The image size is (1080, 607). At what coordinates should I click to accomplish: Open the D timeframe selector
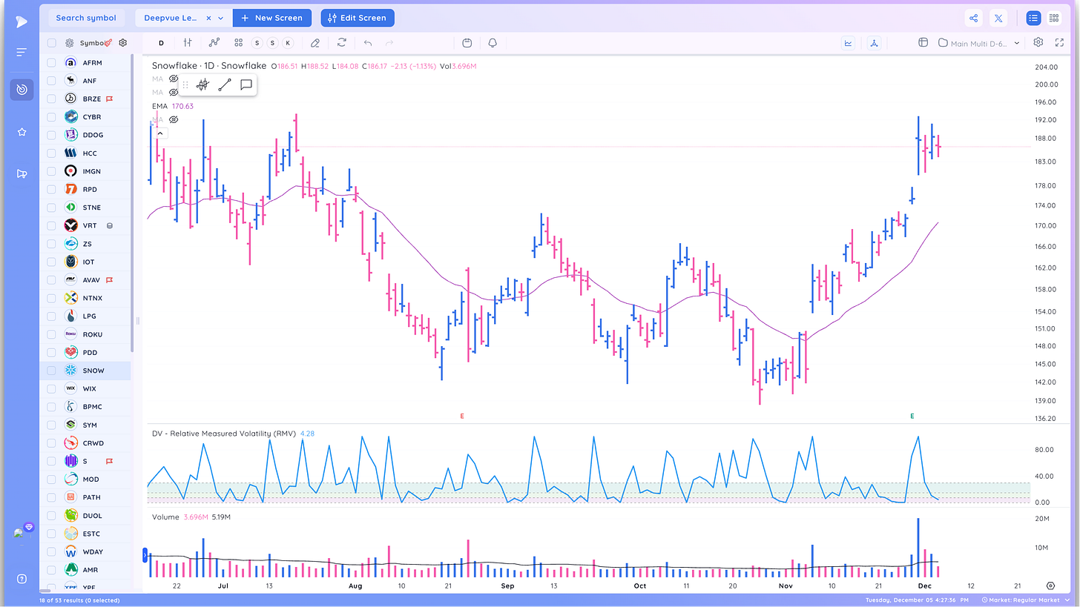click(161, 43)
